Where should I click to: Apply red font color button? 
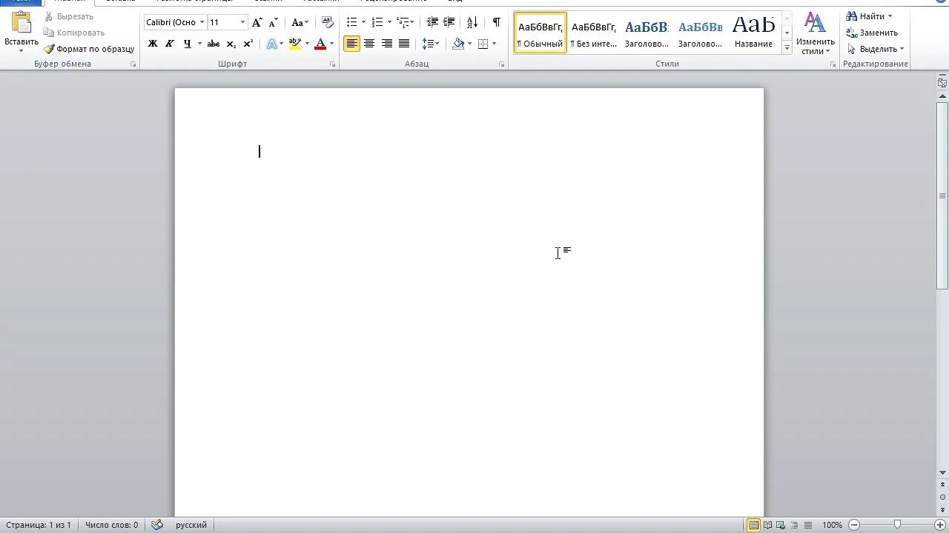coord(320,44)
